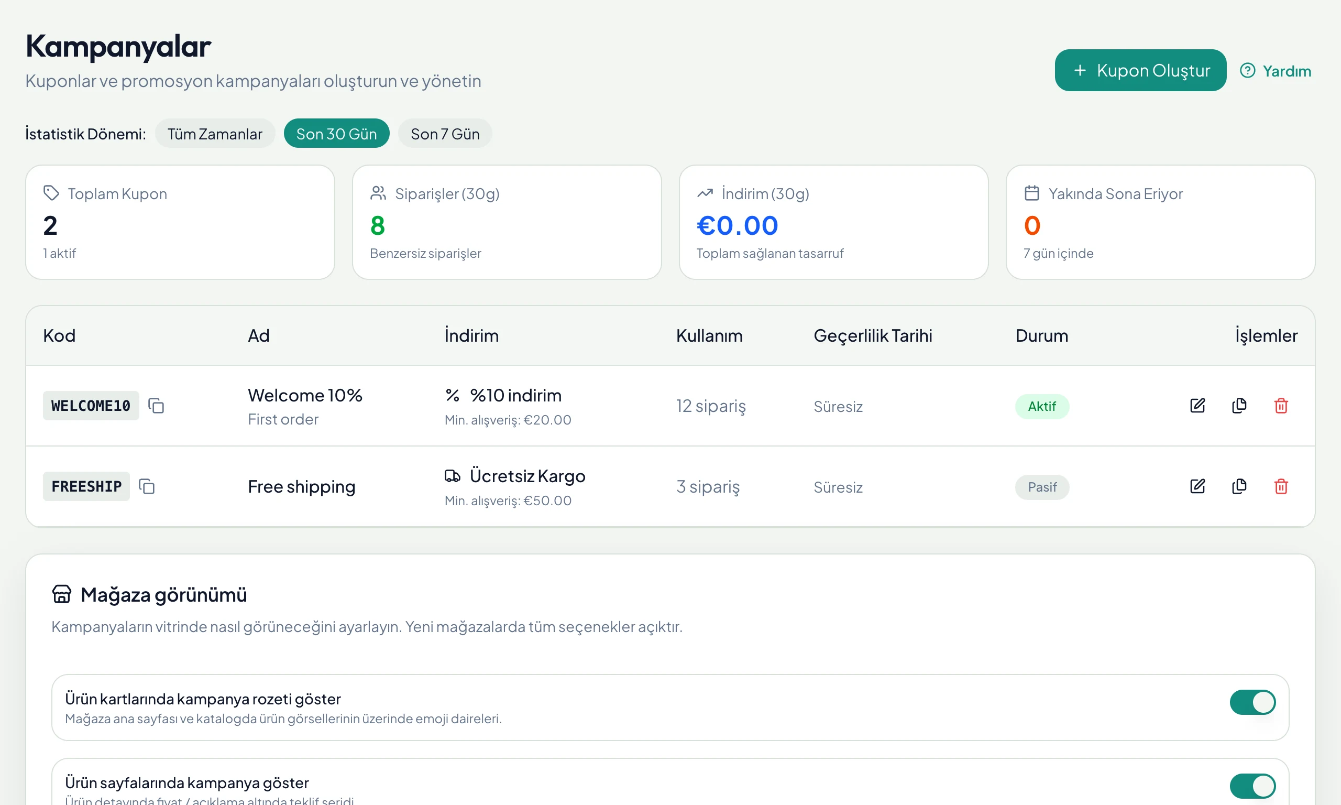Delete the FREESHIP coupon
The image size is (1341, 805).
[x=1281, y=486]
